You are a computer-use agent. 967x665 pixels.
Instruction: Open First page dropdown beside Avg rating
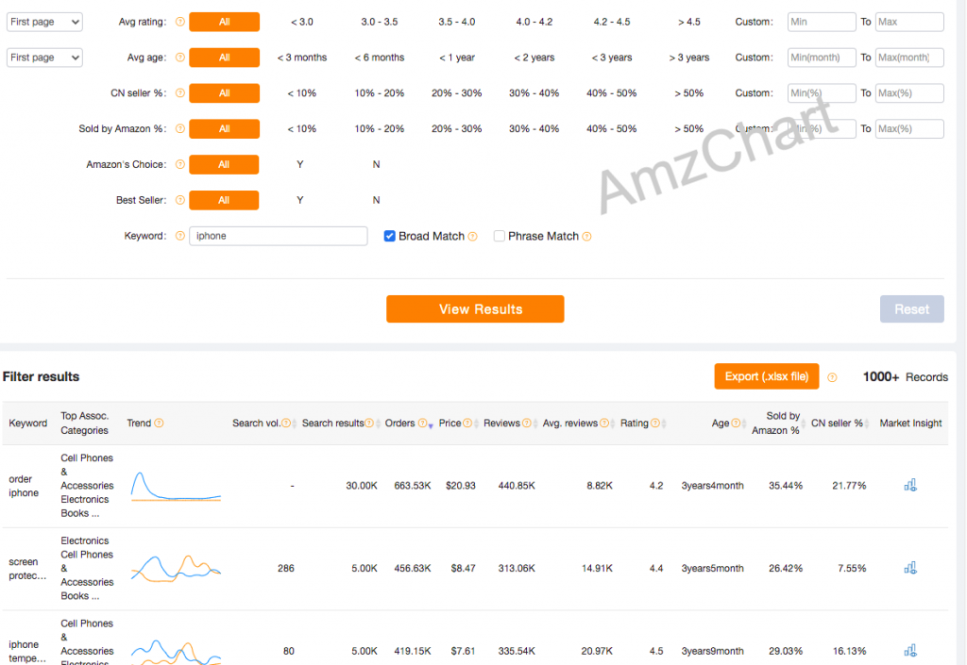click(x=44, y=22)
